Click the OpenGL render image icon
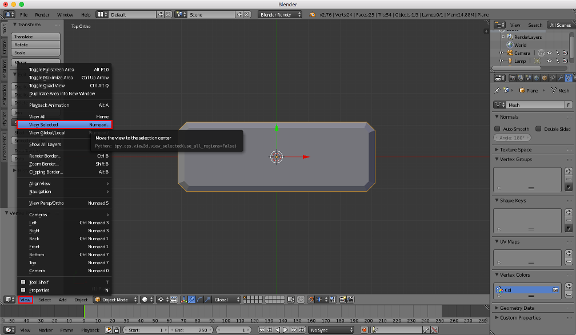 click(343, 300)
